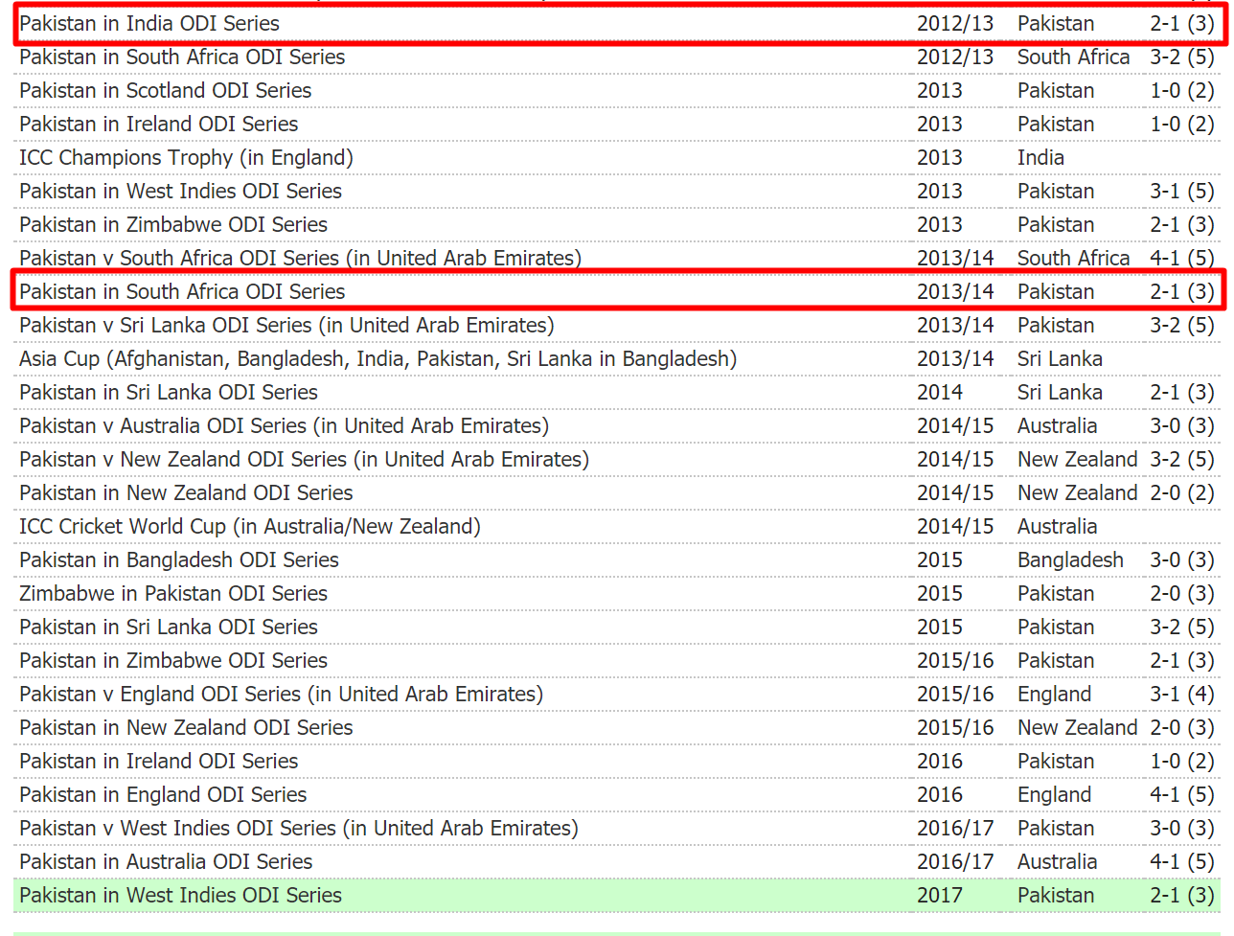The image size is (1234, 936).
Task: Click winner Australia in ICC Cricket World Cup row
Action: [x=1057, y=526]
